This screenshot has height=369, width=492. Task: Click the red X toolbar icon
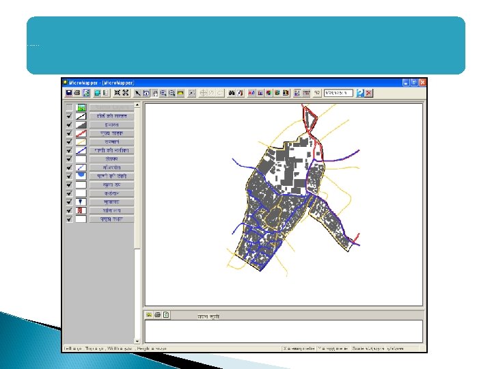coord(369,93)
